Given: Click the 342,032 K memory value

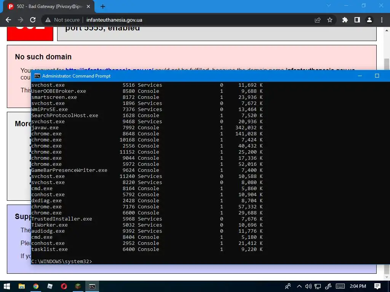Looking at the screenshot, I should 249,128.
